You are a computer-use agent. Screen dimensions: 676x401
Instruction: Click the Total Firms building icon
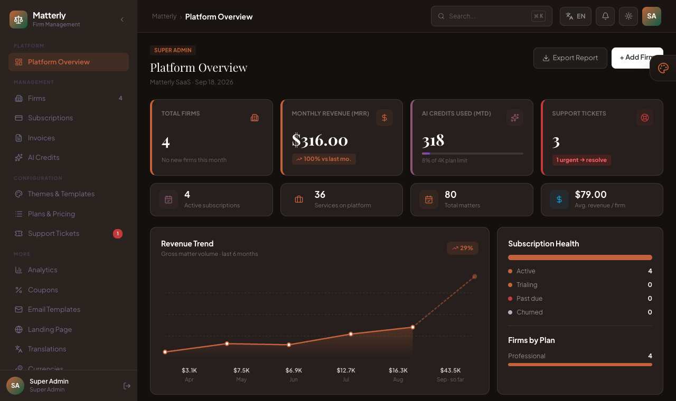tap(255, 118)
